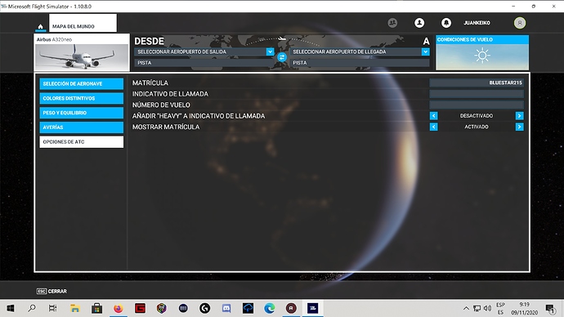Open the Mapa del Mundo tab
This screenshot has width=564, height=317.
click(x=83, y=23)
